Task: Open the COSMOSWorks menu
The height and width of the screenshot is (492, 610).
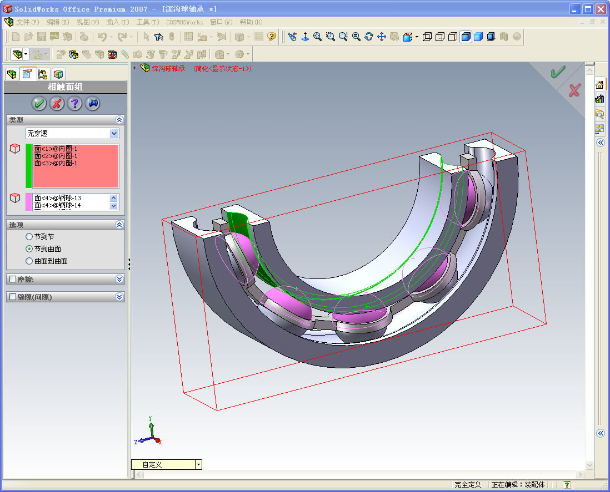Action: click(184, 22)
